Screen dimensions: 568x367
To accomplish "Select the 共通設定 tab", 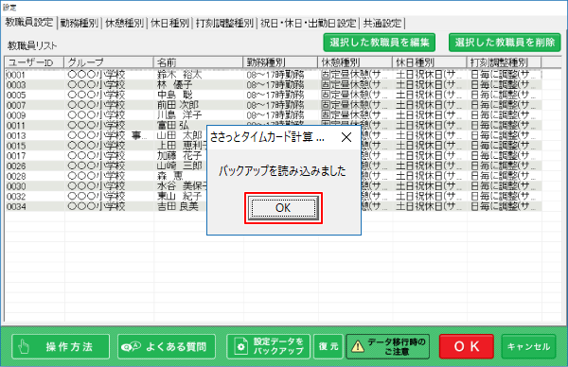I will click(382, 24).
